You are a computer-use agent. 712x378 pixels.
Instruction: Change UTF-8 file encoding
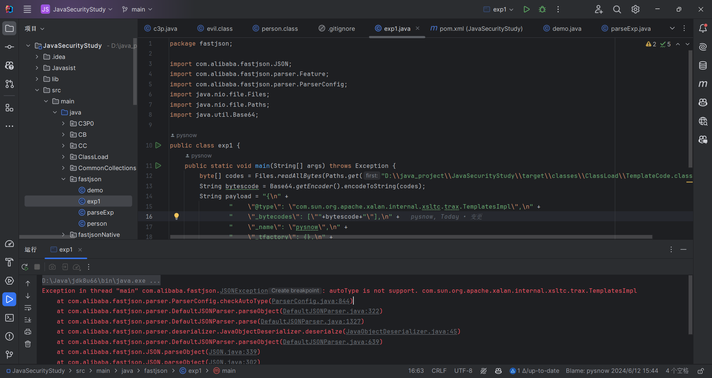(x=463, y=371)
